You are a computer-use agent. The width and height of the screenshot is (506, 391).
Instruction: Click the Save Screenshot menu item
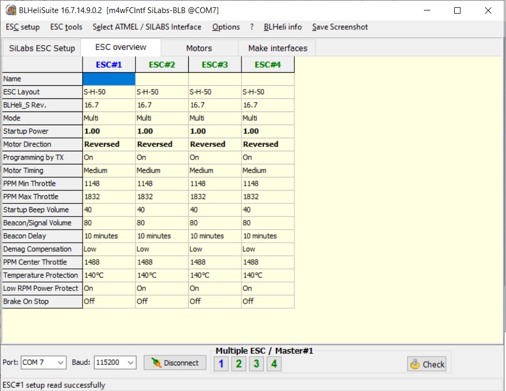(x=340, y=27)
